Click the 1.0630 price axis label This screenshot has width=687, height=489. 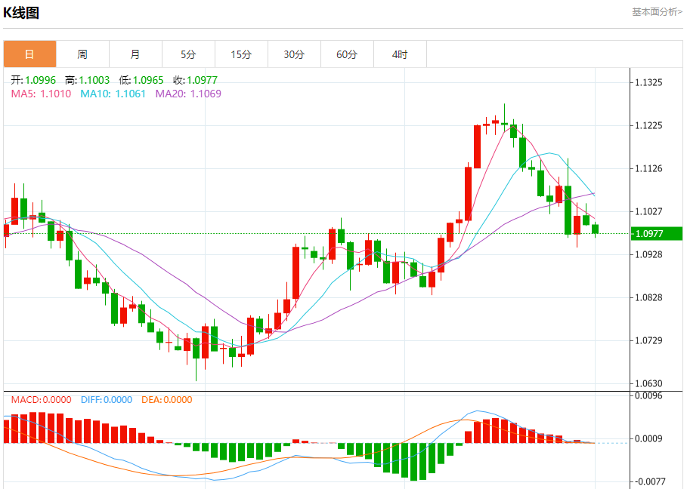(649, 383)
